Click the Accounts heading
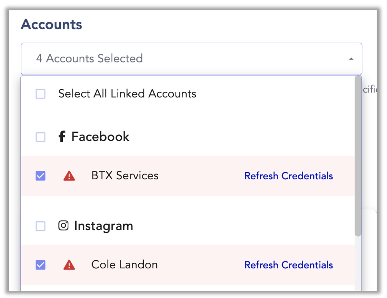The width and height of the screenshot is (387, 298). click(x=52, y=24)
